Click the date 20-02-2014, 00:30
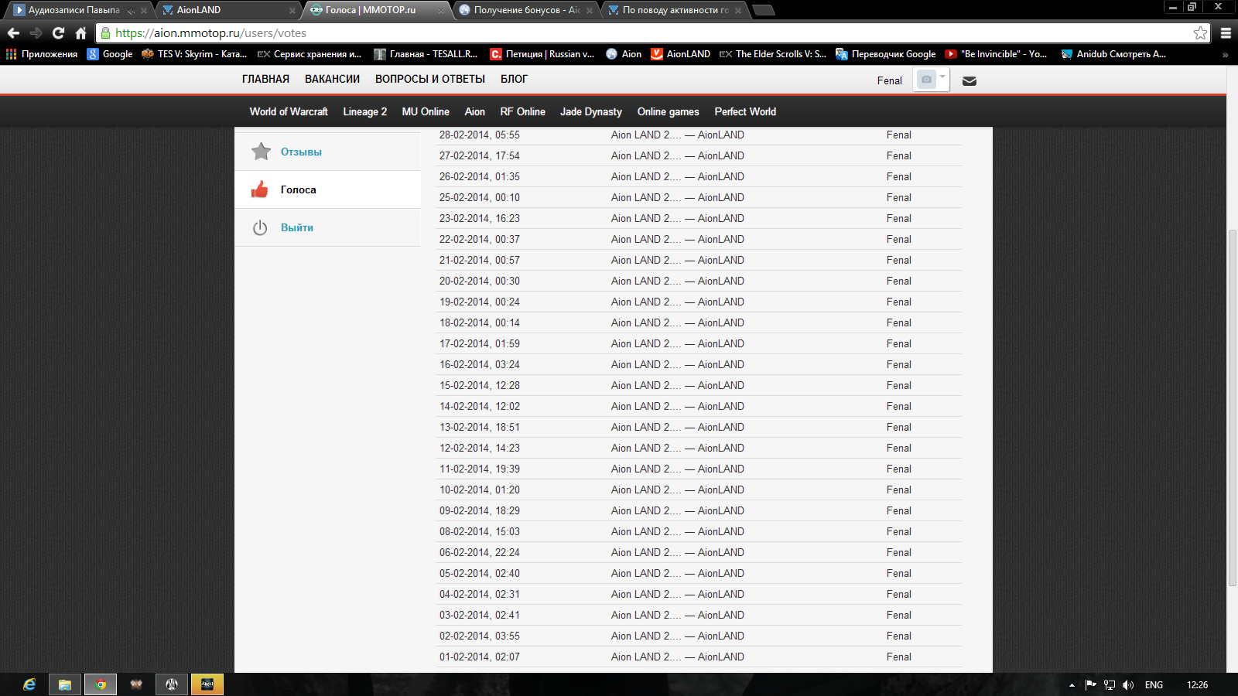 click(480, 281)
